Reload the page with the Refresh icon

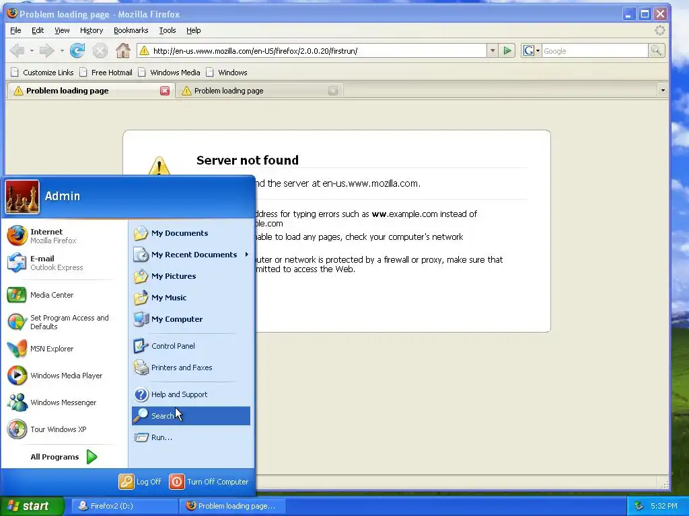click(77, 51)
